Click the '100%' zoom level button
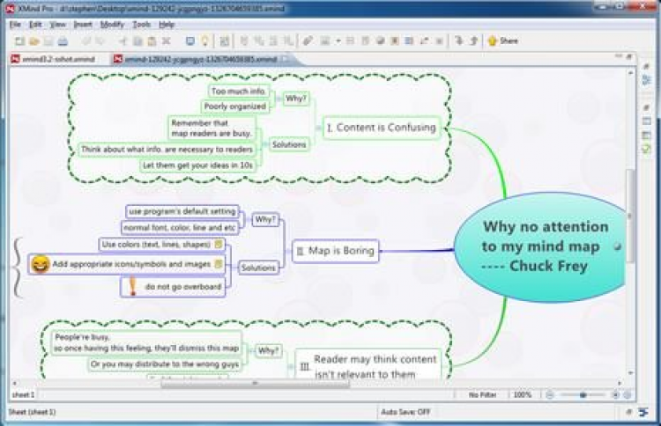661x426 pixels. 523,395
